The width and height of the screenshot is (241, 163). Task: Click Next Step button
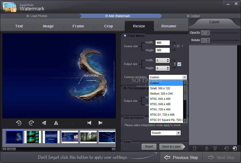coord(221,157)
